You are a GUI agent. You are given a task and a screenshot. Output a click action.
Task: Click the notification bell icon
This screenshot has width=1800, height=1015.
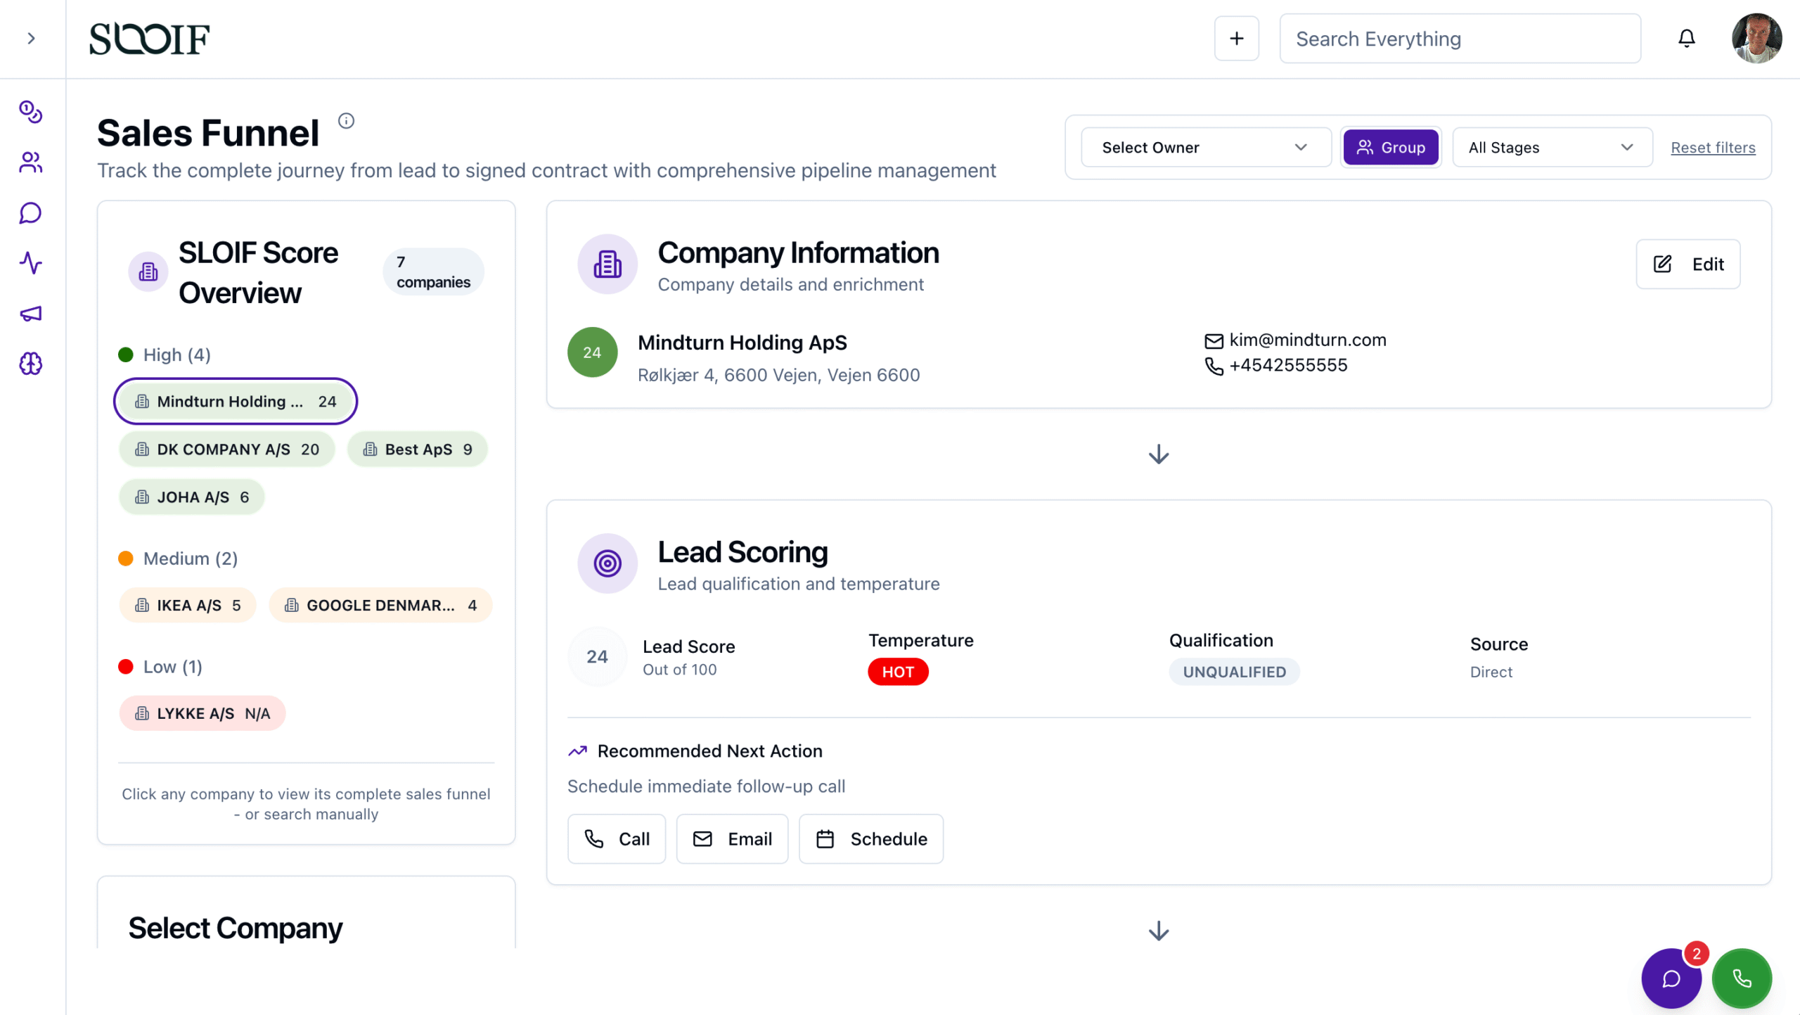[x=1686, y=39]
